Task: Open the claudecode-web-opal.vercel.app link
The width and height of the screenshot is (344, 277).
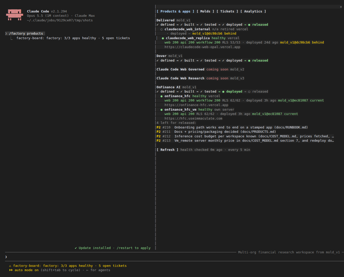Action: pos(202,47)
